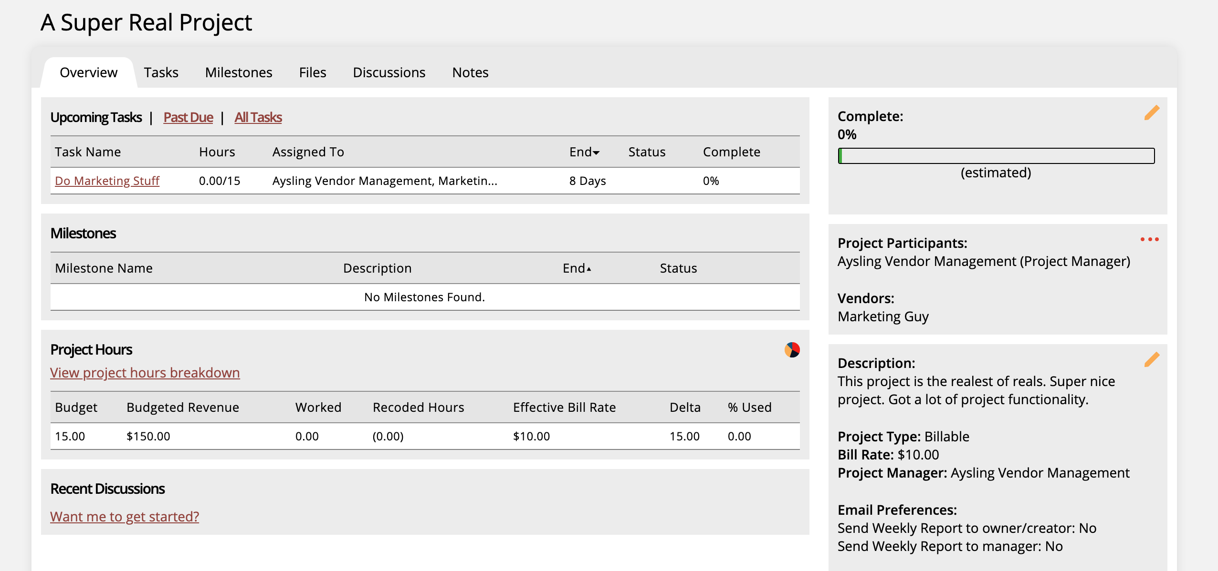This screenshot has width=1218, height=571.
Task: Click the 'No Milestones Found.' row
Action: 425,297
